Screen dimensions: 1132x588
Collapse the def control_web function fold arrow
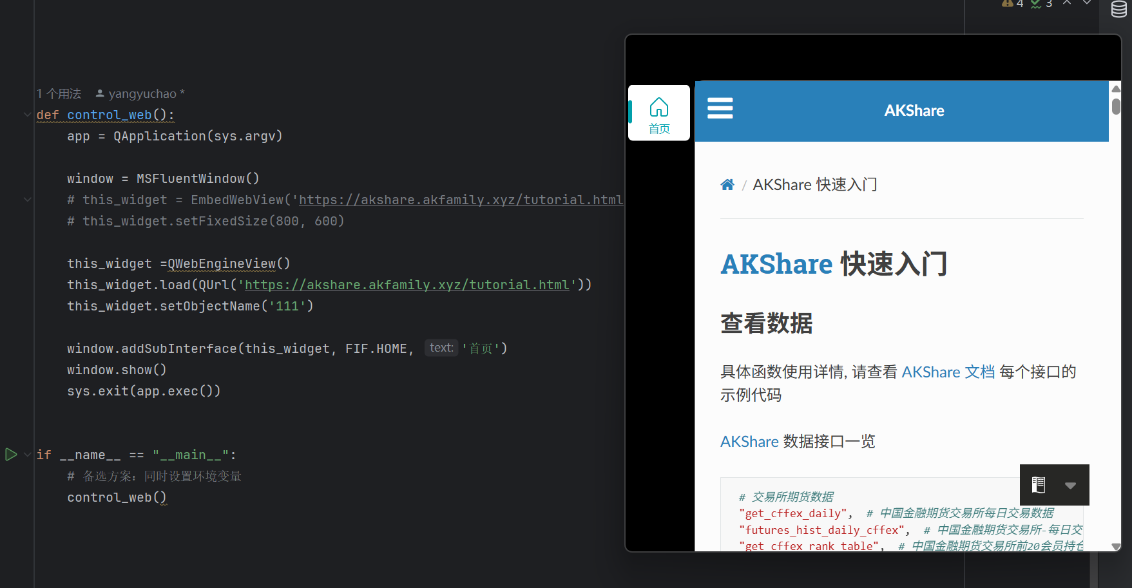tap(28, 115)
